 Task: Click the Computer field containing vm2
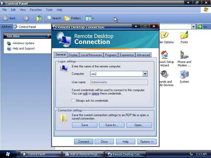(117, 74)
